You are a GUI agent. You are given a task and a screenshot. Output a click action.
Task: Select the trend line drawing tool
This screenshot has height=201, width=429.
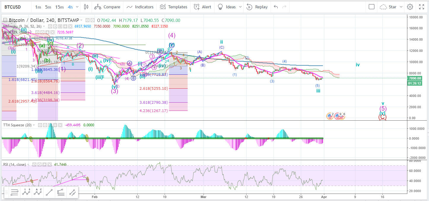point(49,193)
